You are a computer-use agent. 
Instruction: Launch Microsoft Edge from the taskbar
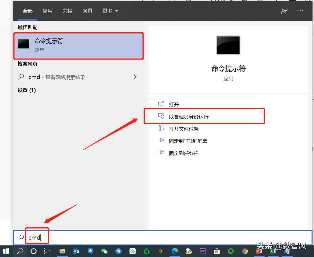tap(175, 251)
